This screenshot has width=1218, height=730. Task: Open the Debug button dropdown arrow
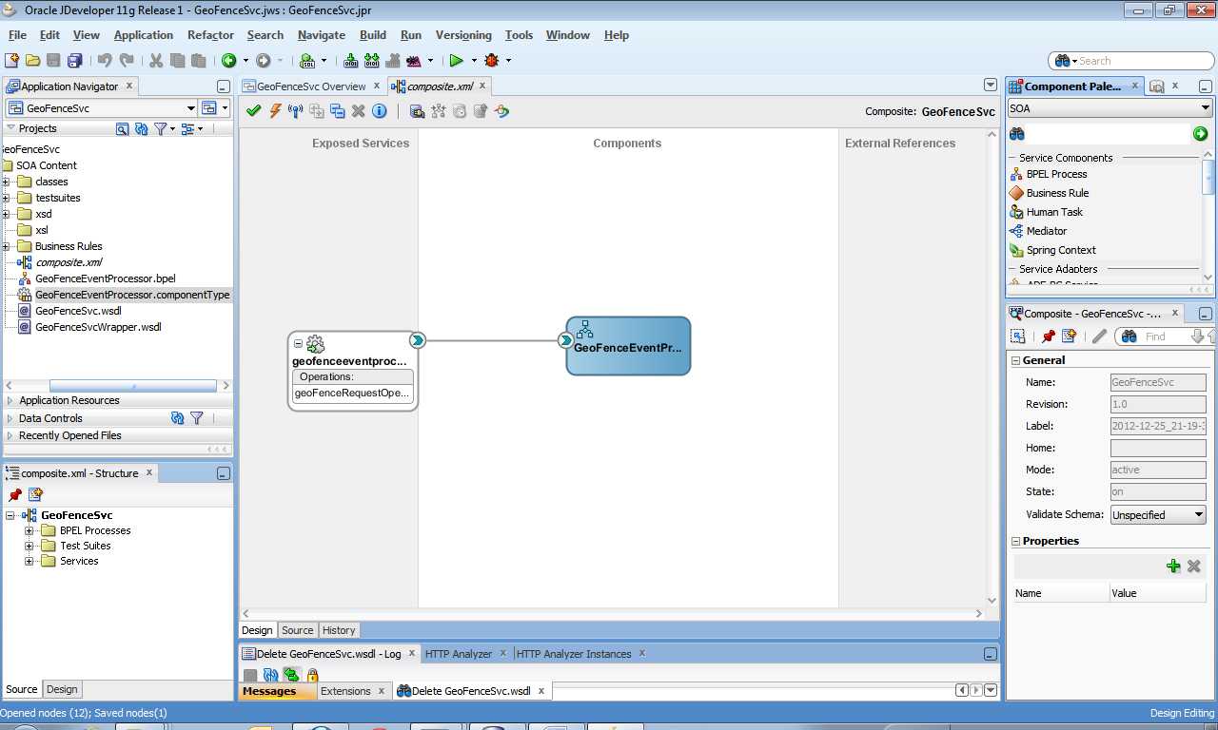coord(508,61)
